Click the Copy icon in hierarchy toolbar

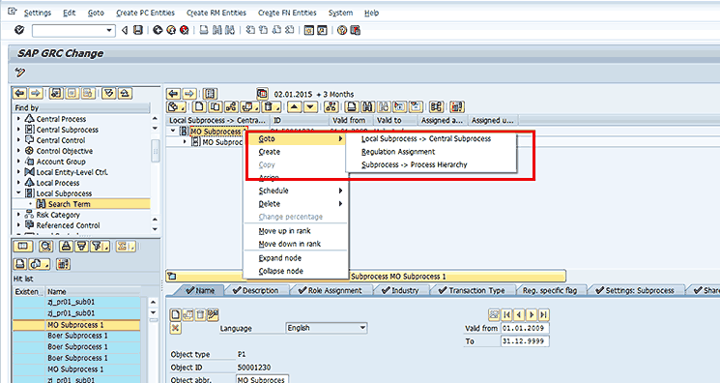pos(215,107)
